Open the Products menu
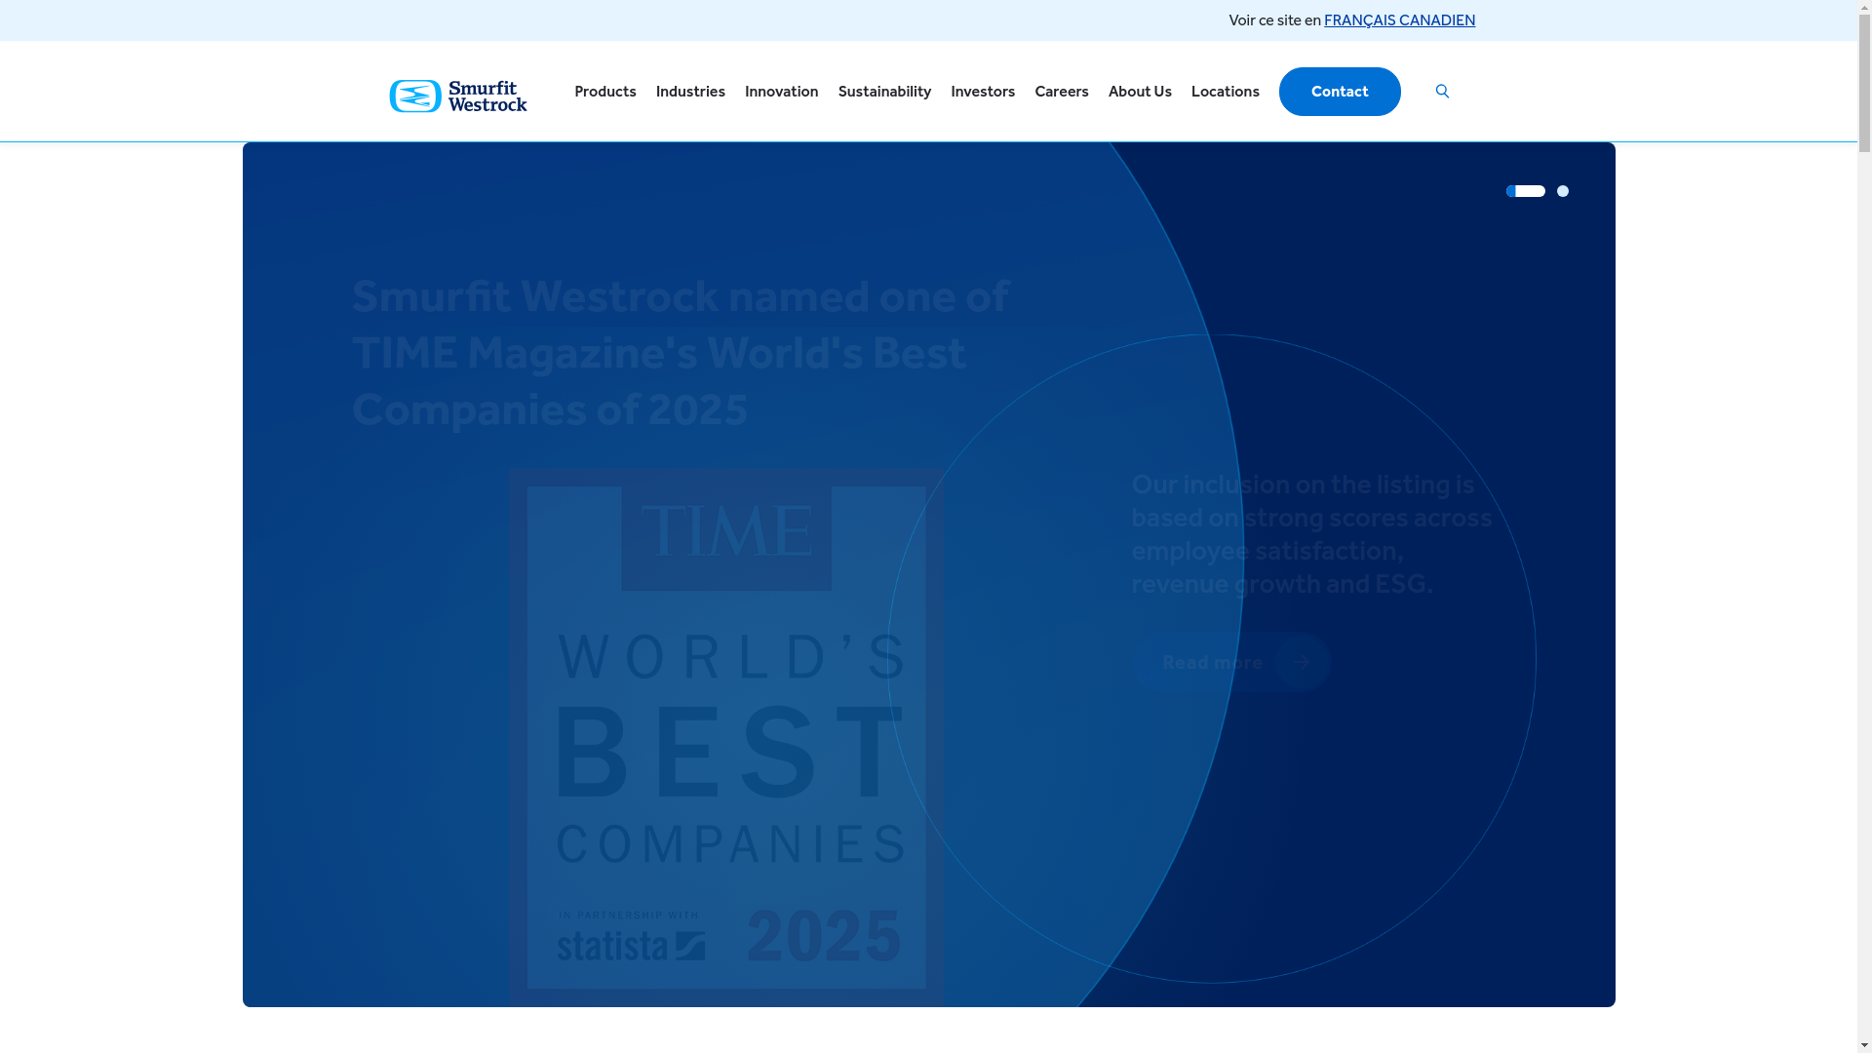The width and height of the screenshot is (1872, 1053). (605, 92)
